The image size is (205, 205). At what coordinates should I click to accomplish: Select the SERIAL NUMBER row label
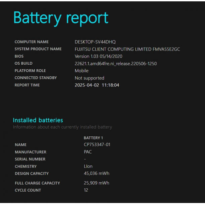tap(30, 159)
